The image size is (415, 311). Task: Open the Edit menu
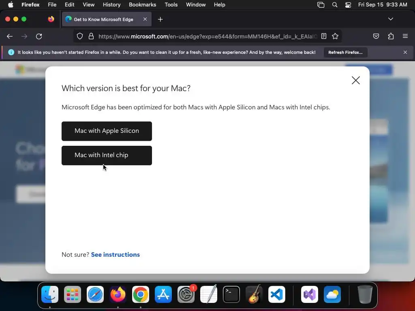pos(70,5)
